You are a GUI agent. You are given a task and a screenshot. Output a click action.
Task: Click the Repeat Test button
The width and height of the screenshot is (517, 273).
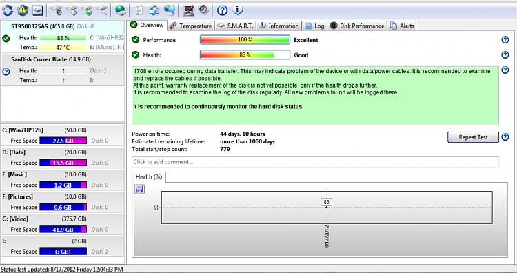473,137
